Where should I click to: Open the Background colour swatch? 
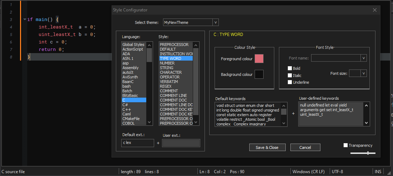coord(259,74)
